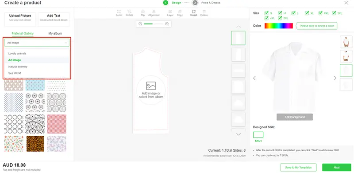Toggle the 4XL size checkbox
354x173 pixels.
pyautogui.click(x=266, y=18)
